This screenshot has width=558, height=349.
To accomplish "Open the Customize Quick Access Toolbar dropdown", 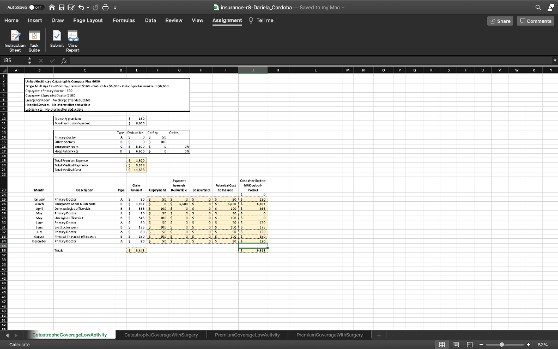I will pos(116,7).
